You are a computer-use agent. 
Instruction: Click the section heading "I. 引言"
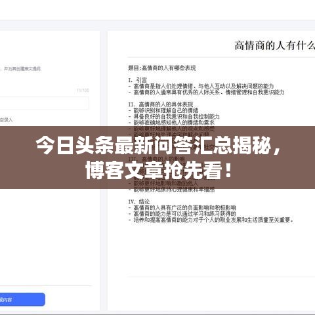(138, 80)
